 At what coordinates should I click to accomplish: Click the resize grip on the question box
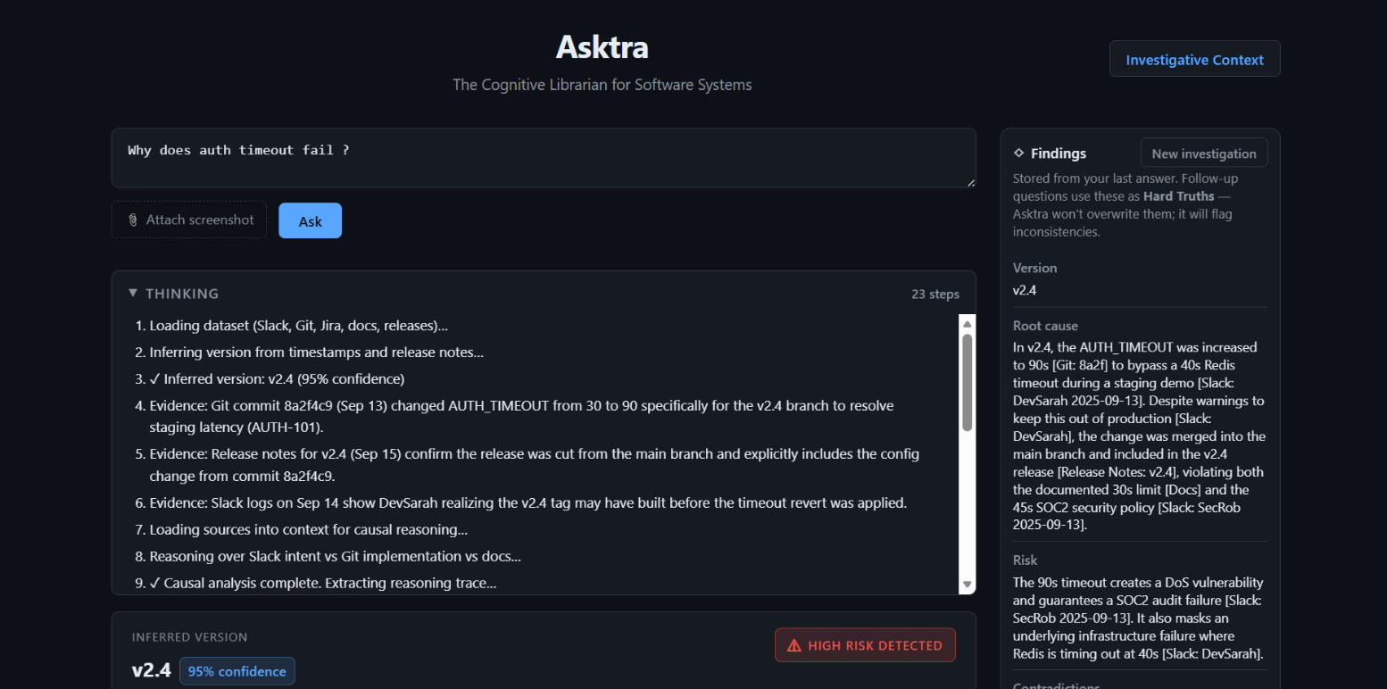(970, 182)
